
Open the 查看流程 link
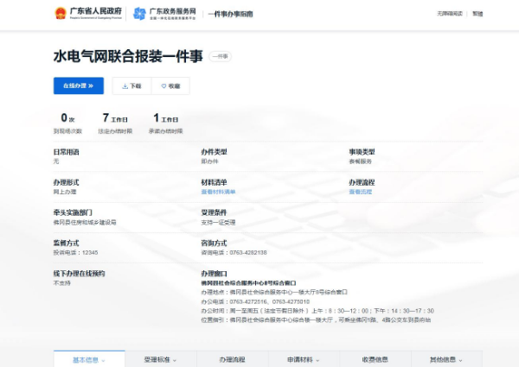[360, 192]
